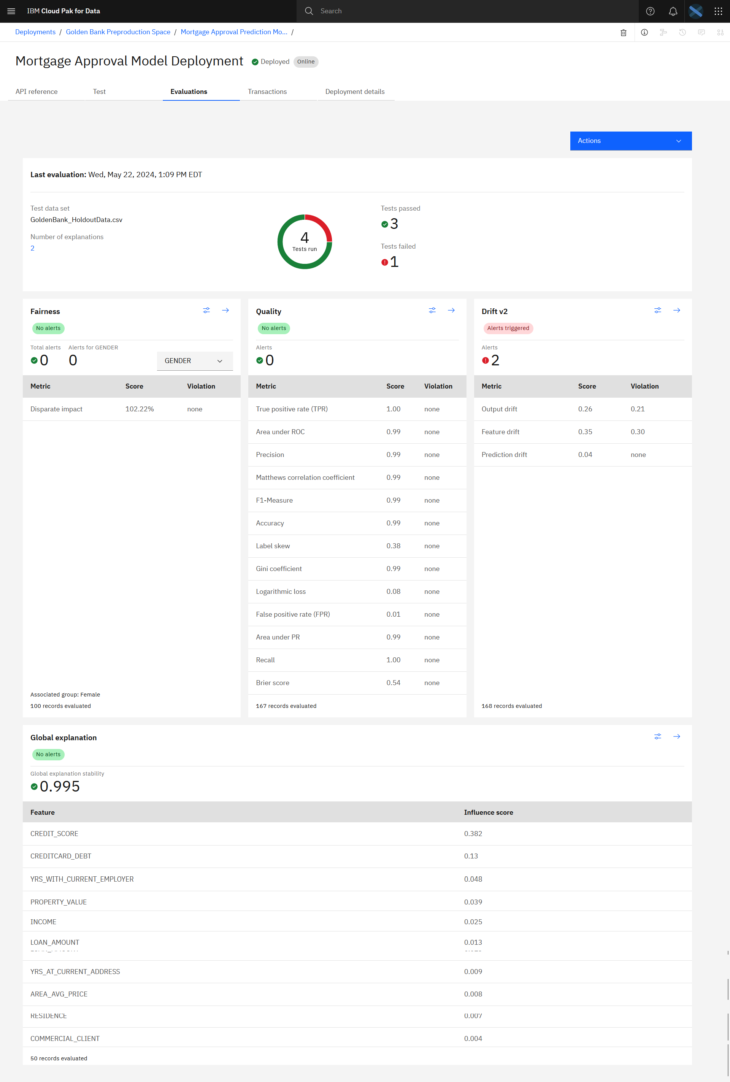The image size is (730, 1082).
Task: Open Quality details arrow
Action: click(451, 310)
